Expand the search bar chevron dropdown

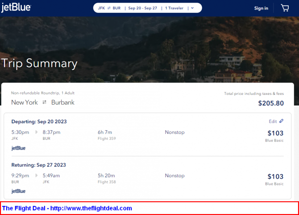pos(192,8)
